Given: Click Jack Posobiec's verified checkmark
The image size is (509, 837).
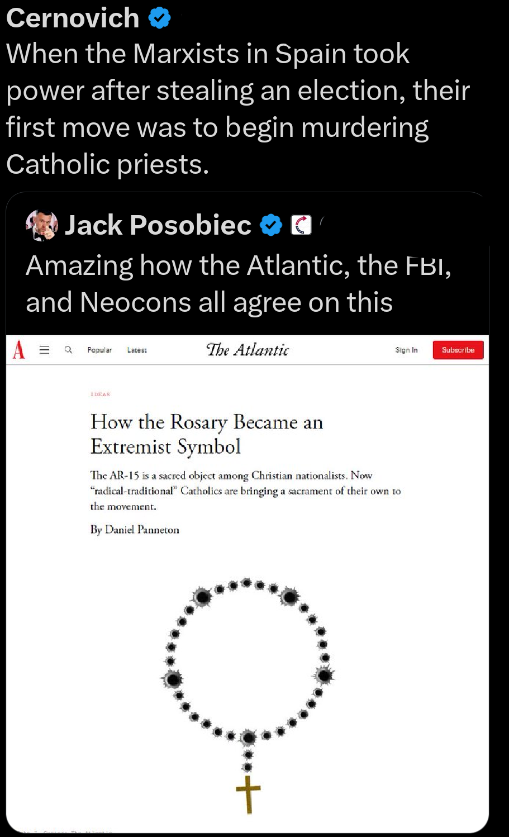Looking at the screenshot, I should (271, 225).
